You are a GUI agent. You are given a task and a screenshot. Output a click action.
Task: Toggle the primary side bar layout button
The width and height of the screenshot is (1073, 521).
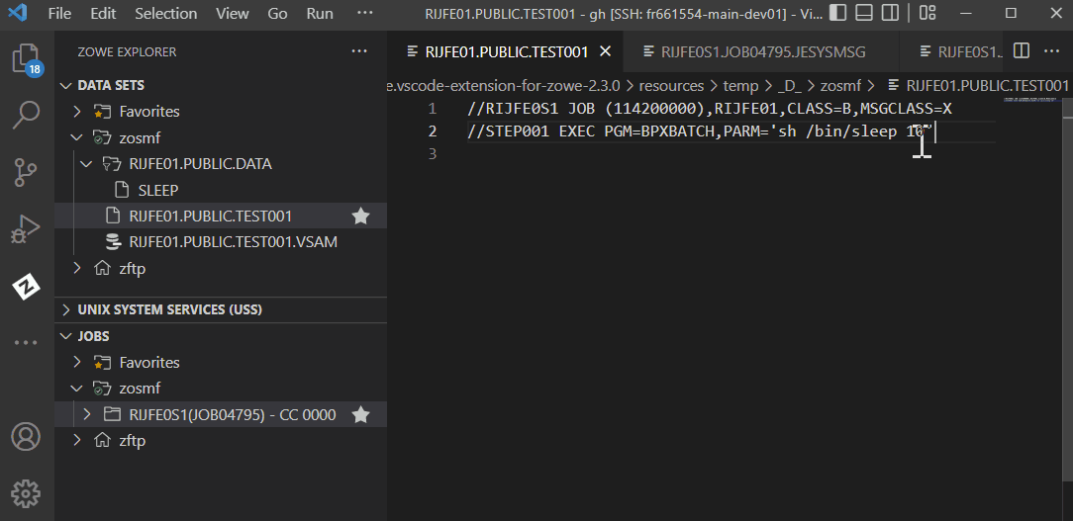pos(838,13)
